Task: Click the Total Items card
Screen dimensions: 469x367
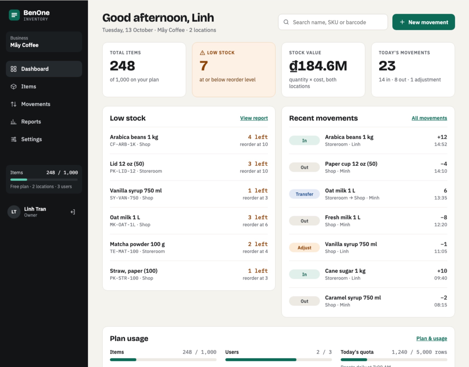Action: tap(144, 70)
